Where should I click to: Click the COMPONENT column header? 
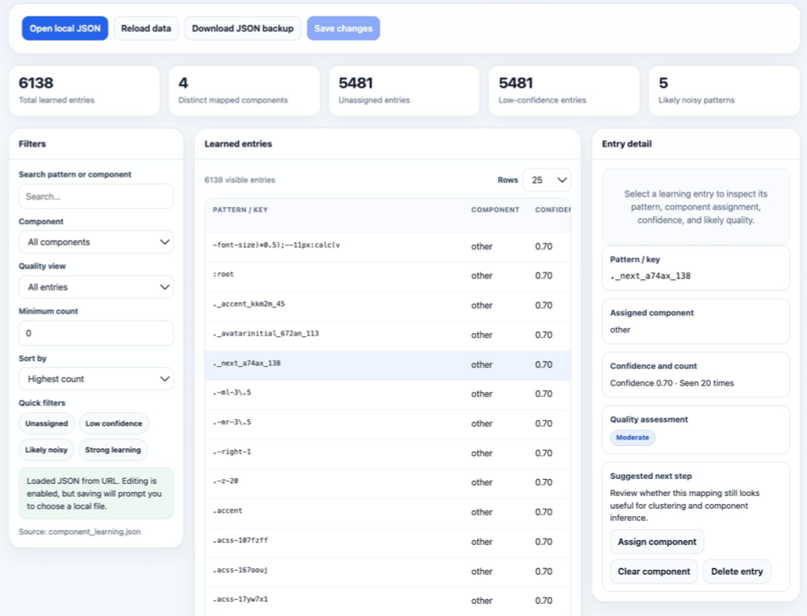(495, 210)
